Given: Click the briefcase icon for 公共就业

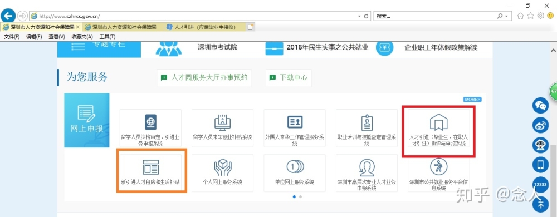Looking at the screenshot, I should coord(274,48).
